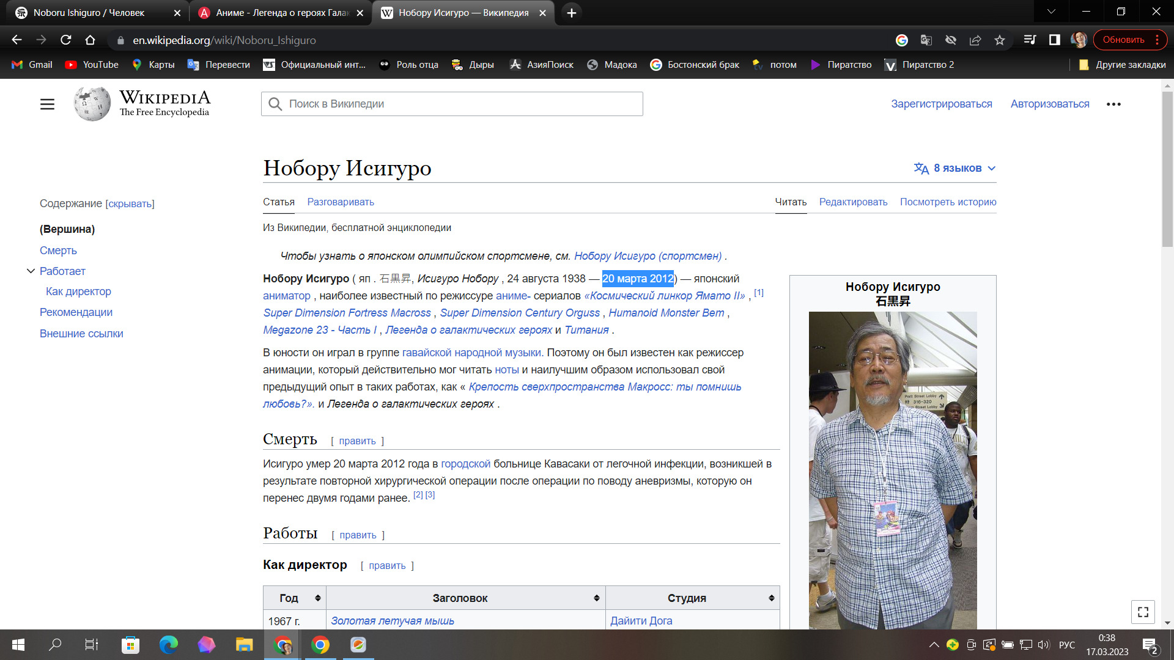The image size is (1174, 660).
Task: Collapse the Работает contents section chevron
Action: point(31,271)
